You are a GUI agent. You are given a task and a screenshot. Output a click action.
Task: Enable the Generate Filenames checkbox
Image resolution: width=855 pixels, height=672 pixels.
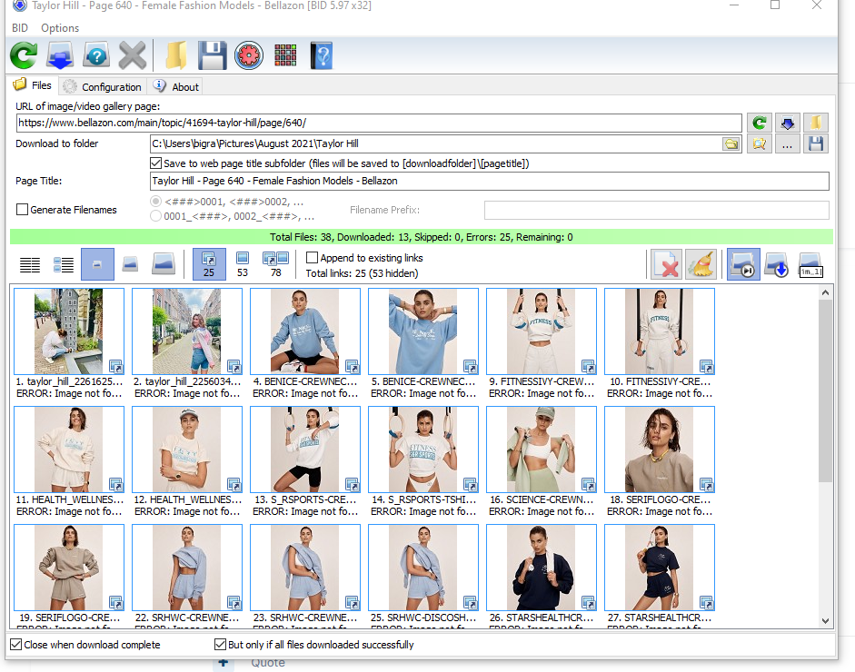tap(23, 210)
